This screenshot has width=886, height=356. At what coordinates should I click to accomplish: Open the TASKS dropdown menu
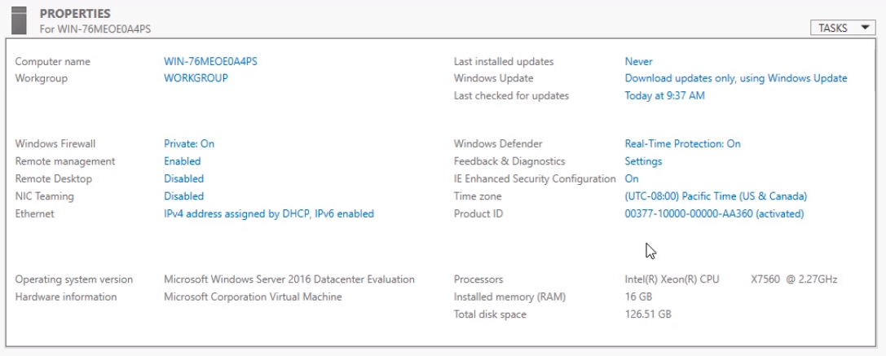843,28
